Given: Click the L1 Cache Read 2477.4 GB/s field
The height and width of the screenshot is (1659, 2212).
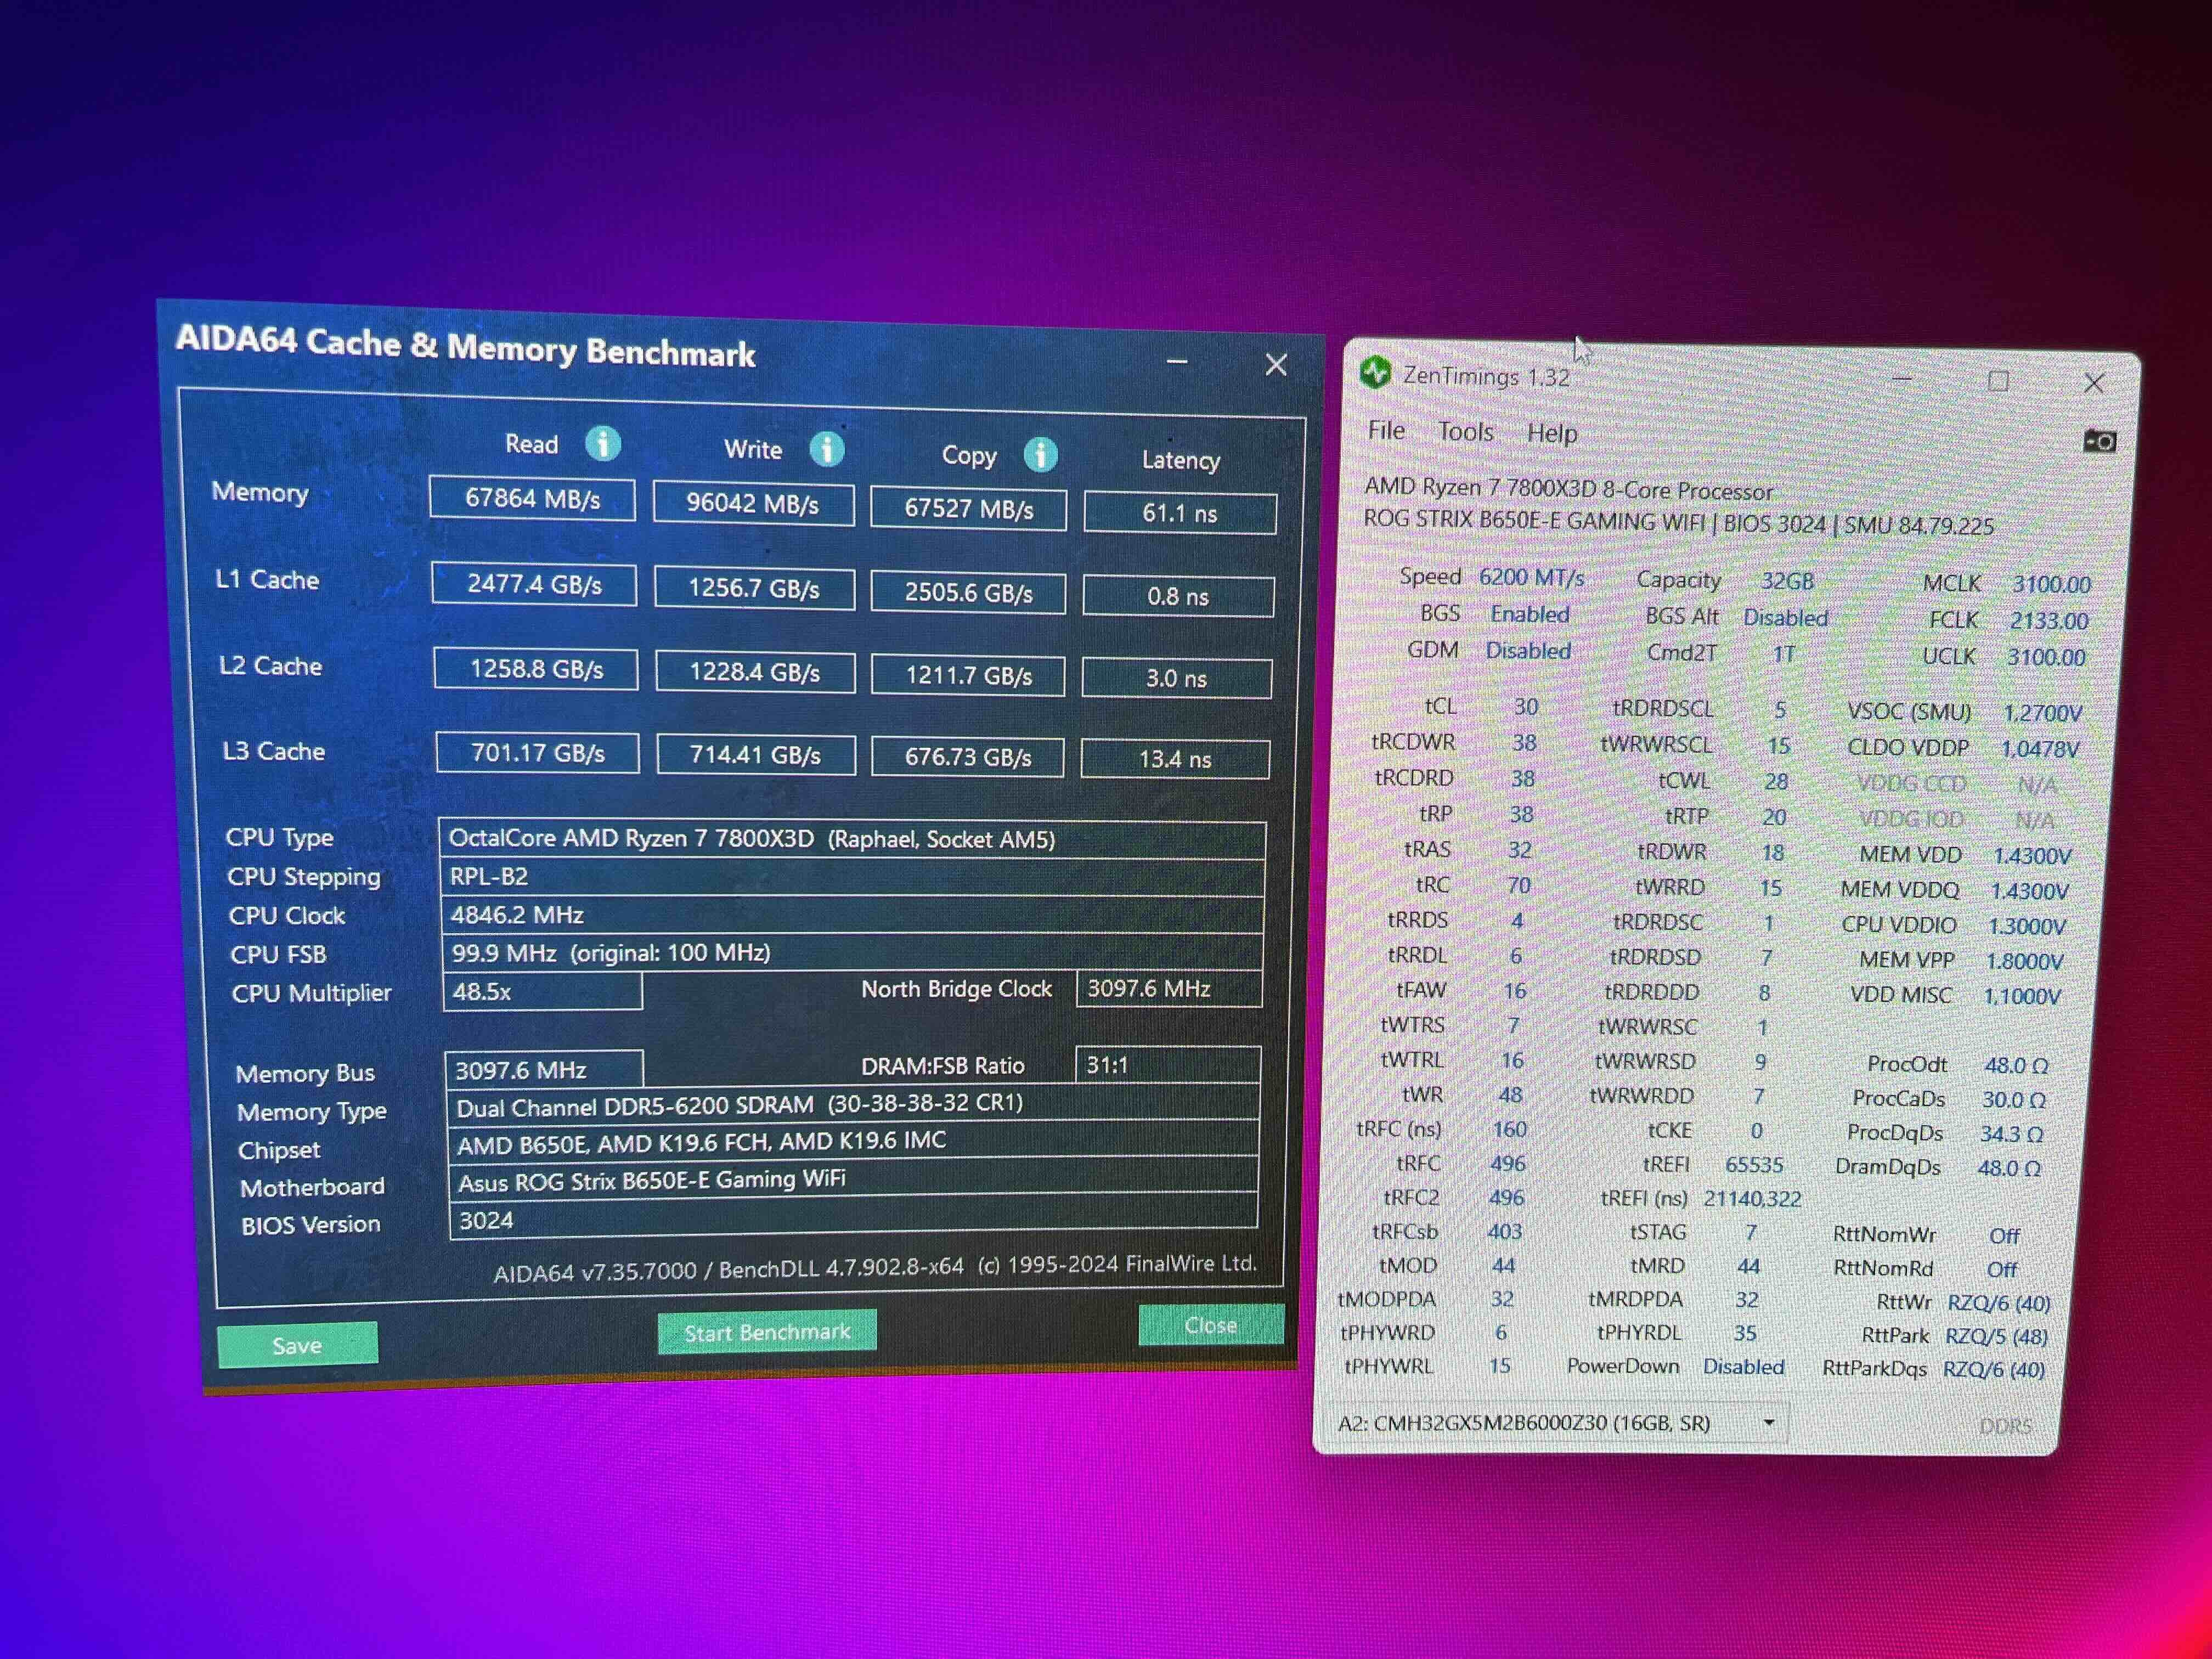Looking at the screenshot, I should coord(534,584).
